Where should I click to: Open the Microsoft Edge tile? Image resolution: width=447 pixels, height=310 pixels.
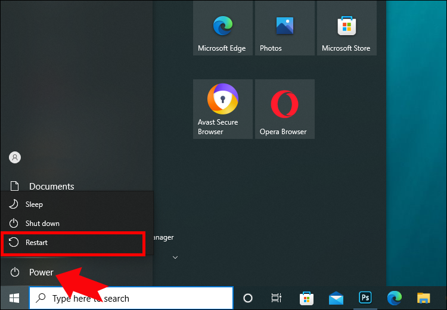click(223, 28)
